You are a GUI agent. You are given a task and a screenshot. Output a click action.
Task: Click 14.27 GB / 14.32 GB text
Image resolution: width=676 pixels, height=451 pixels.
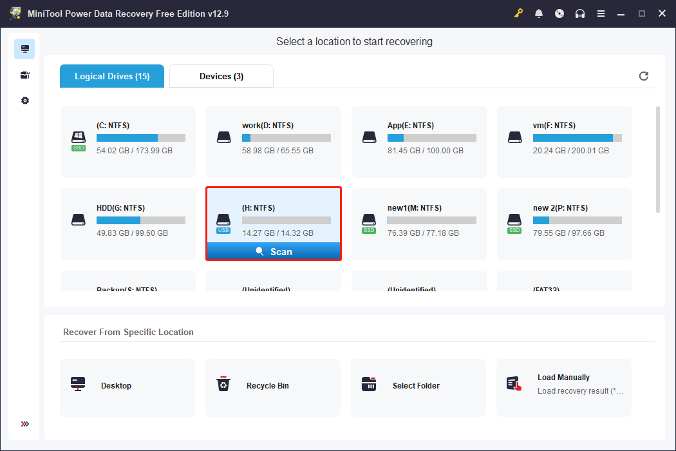277,233
